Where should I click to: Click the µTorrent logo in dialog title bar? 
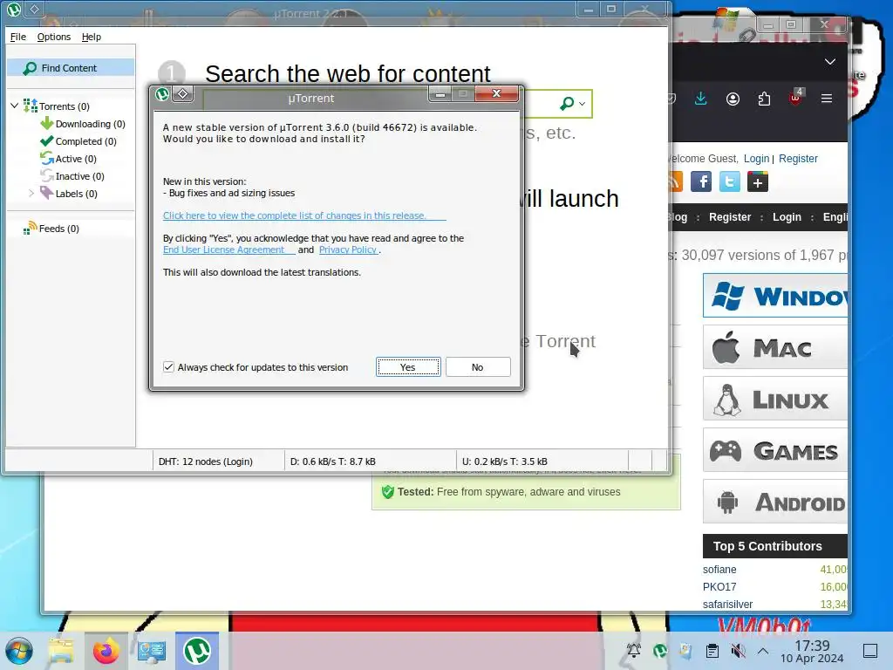pyautogui.click(x=162, y=94)
